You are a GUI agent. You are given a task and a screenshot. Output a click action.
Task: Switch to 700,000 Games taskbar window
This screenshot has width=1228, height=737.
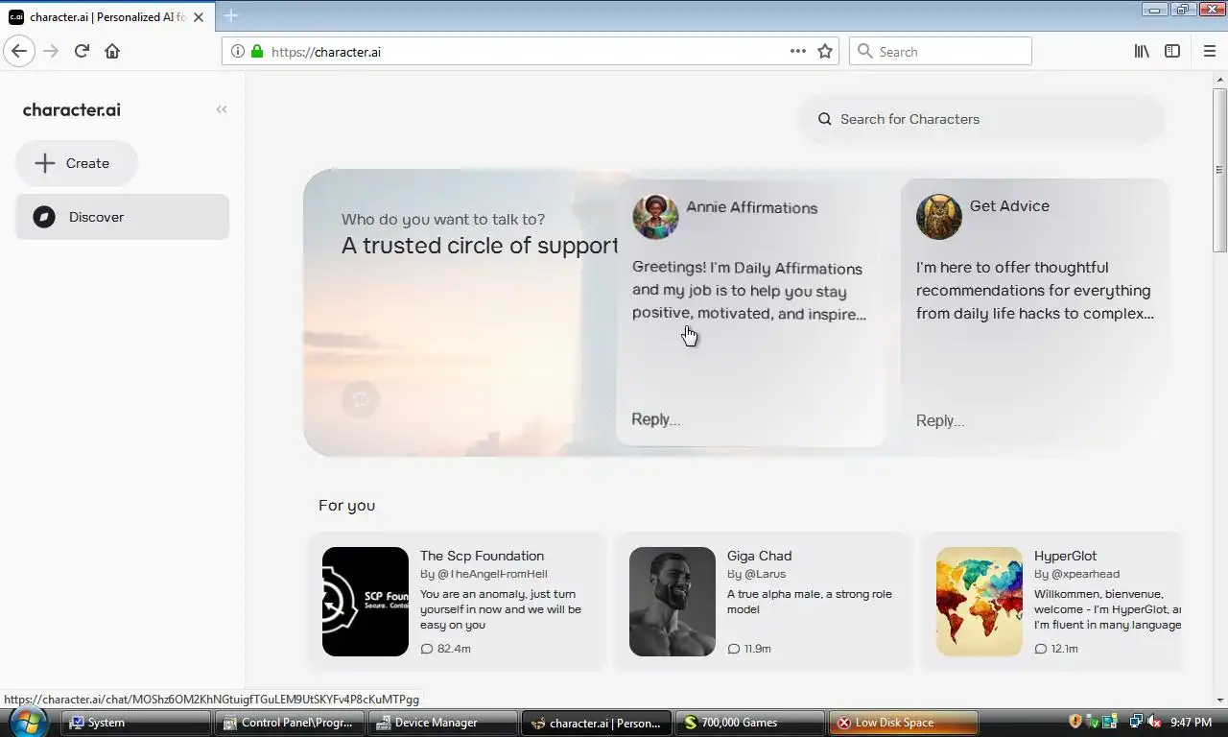tap(749, 723)
